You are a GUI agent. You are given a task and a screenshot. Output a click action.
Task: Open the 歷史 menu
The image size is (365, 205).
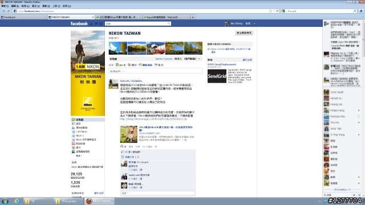click(35, 6)
